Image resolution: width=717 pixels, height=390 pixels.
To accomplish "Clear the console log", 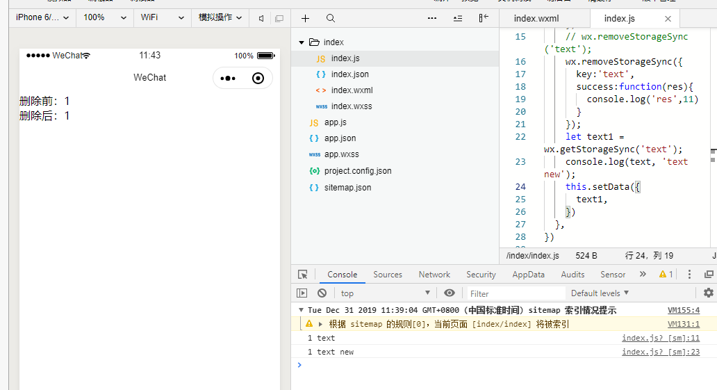I will coord(322,293).
